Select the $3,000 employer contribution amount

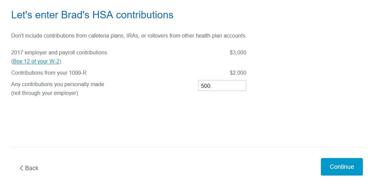(x=238, y=53)
